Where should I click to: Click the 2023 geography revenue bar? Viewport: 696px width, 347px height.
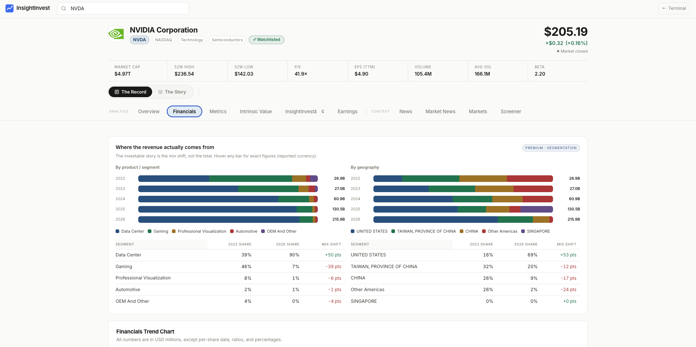[x=463, y=189]
